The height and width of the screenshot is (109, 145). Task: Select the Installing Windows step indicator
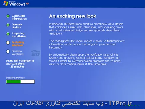pyautogui.click(x=8, y=43)
